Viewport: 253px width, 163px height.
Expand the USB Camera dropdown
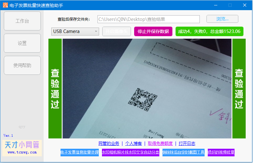[75, 31]
